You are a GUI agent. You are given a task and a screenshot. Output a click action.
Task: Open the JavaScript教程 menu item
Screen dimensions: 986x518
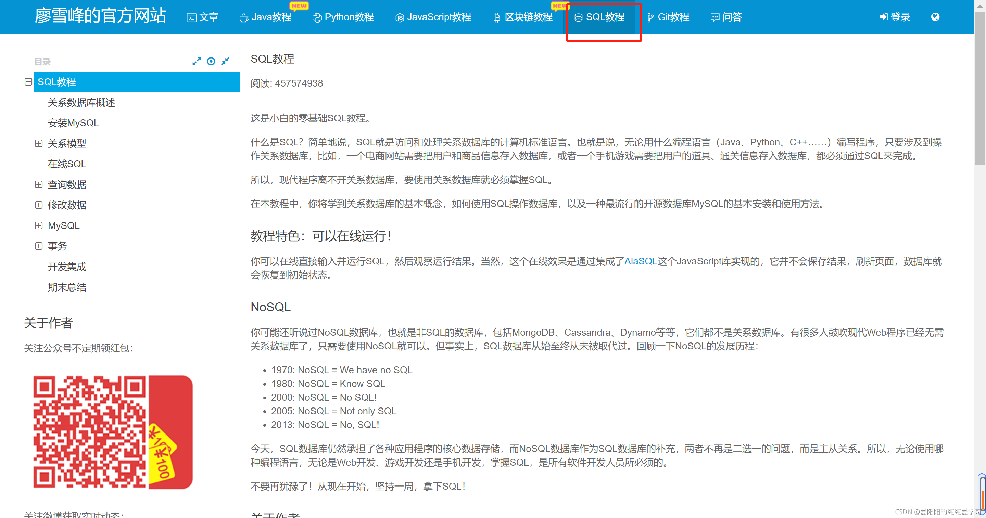[433, 17]
